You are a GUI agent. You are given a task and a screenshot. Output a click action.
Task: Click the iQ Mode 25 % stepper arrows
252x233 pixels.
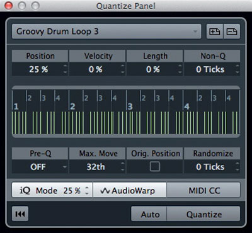point(87,190)
